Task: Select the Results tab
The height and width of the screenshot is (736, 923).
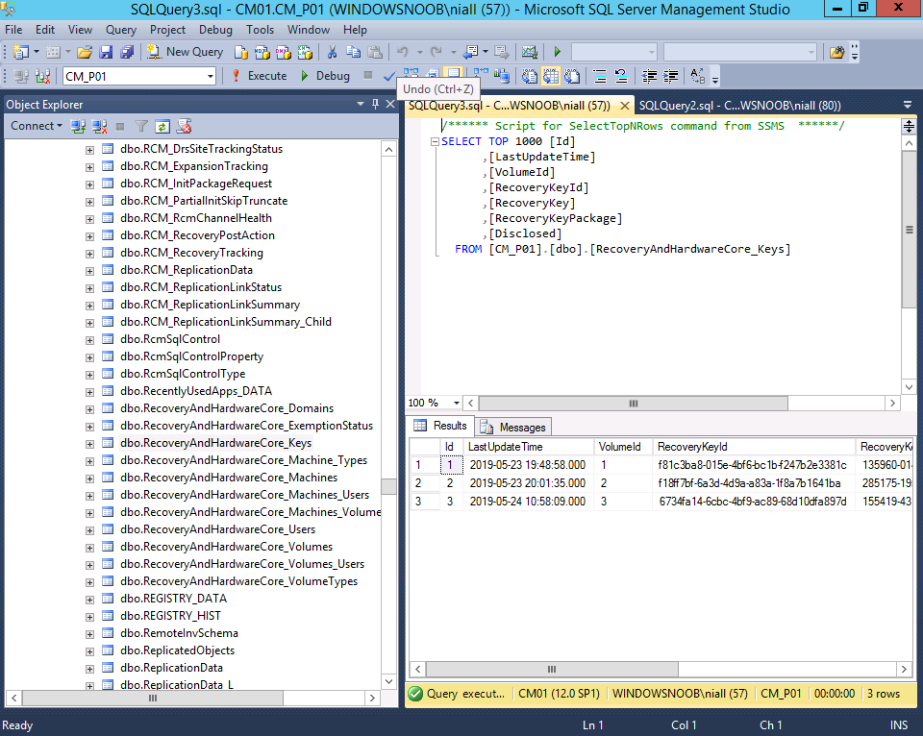Action: point(440,426)
